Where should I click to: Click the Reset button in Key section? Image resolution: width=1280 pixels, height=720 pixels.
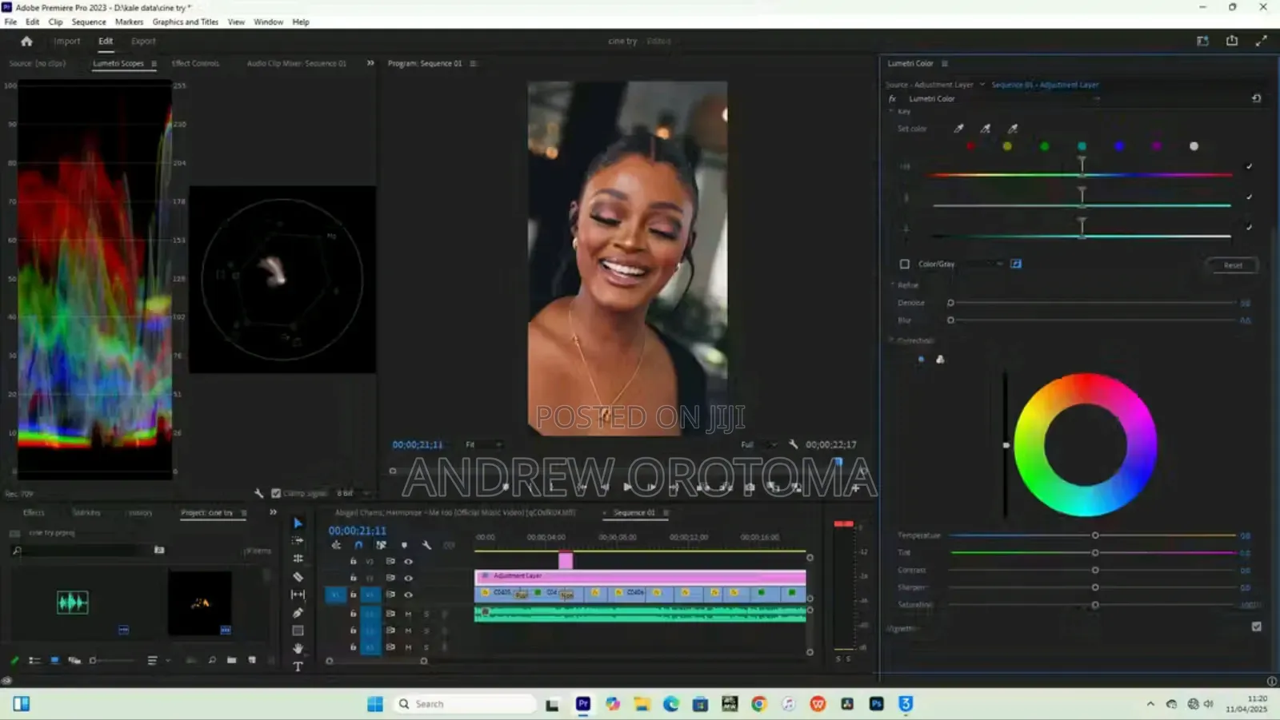point(1232,265)
